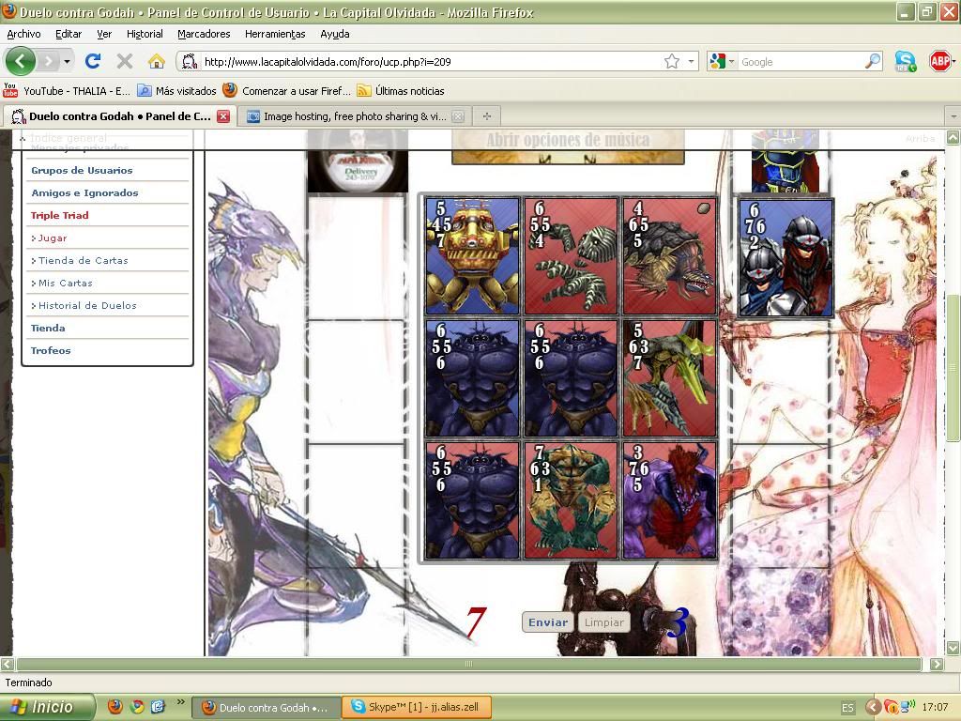Click the Limpiar button
961x721 pixels.
tap(603, 622)
